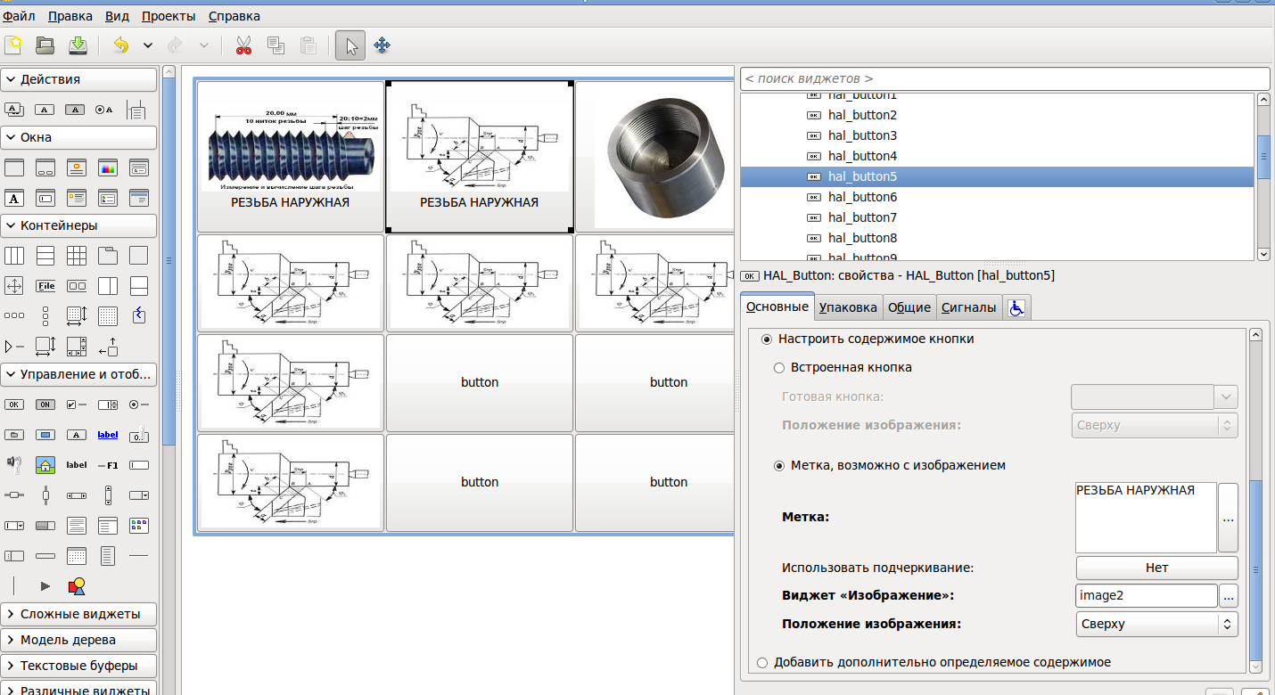Click the open project folder icon
The image size is (1275, 695).
(x=45, y=45)
